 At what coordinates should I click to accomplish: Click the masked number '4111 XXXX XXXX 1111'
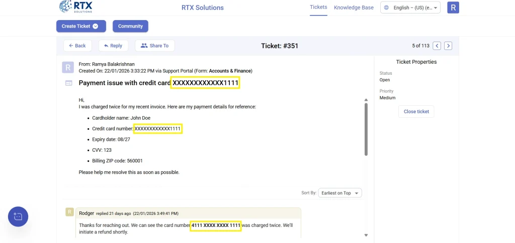coord(216,225)
